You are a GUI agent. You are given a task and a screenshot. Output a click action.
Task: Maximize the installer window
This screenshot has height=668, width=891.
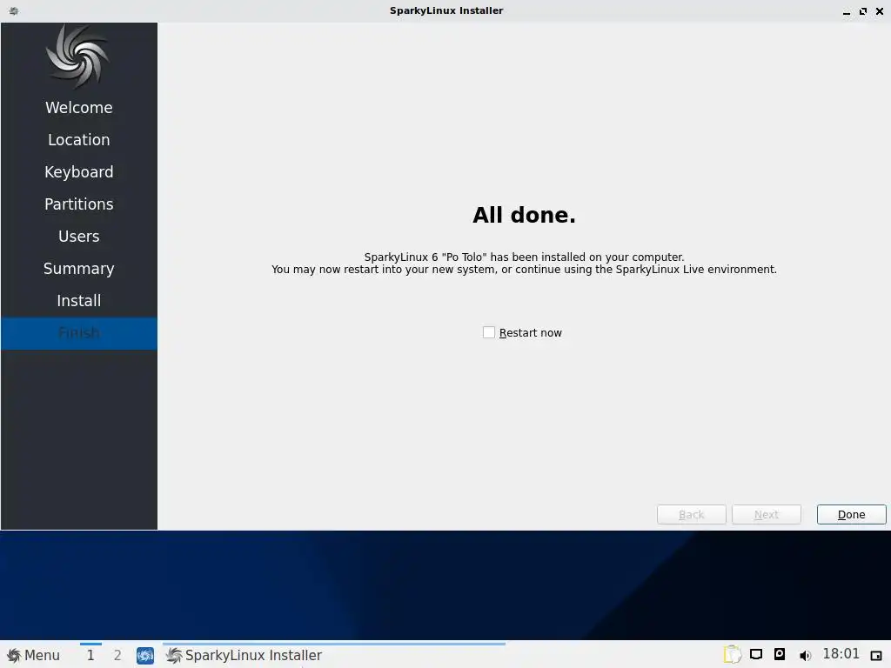click(863, 10)
